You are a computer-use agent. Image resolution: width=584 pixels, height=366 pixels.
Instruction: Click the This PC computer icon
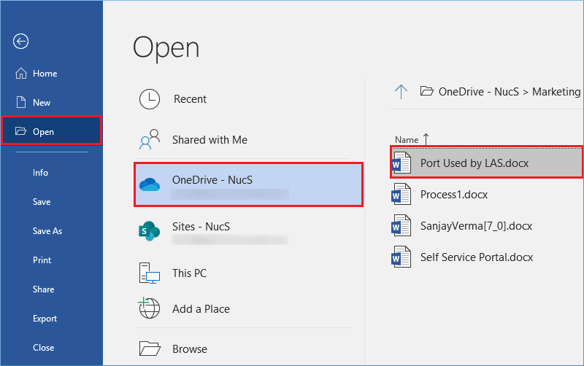click(x=150, y=273)
